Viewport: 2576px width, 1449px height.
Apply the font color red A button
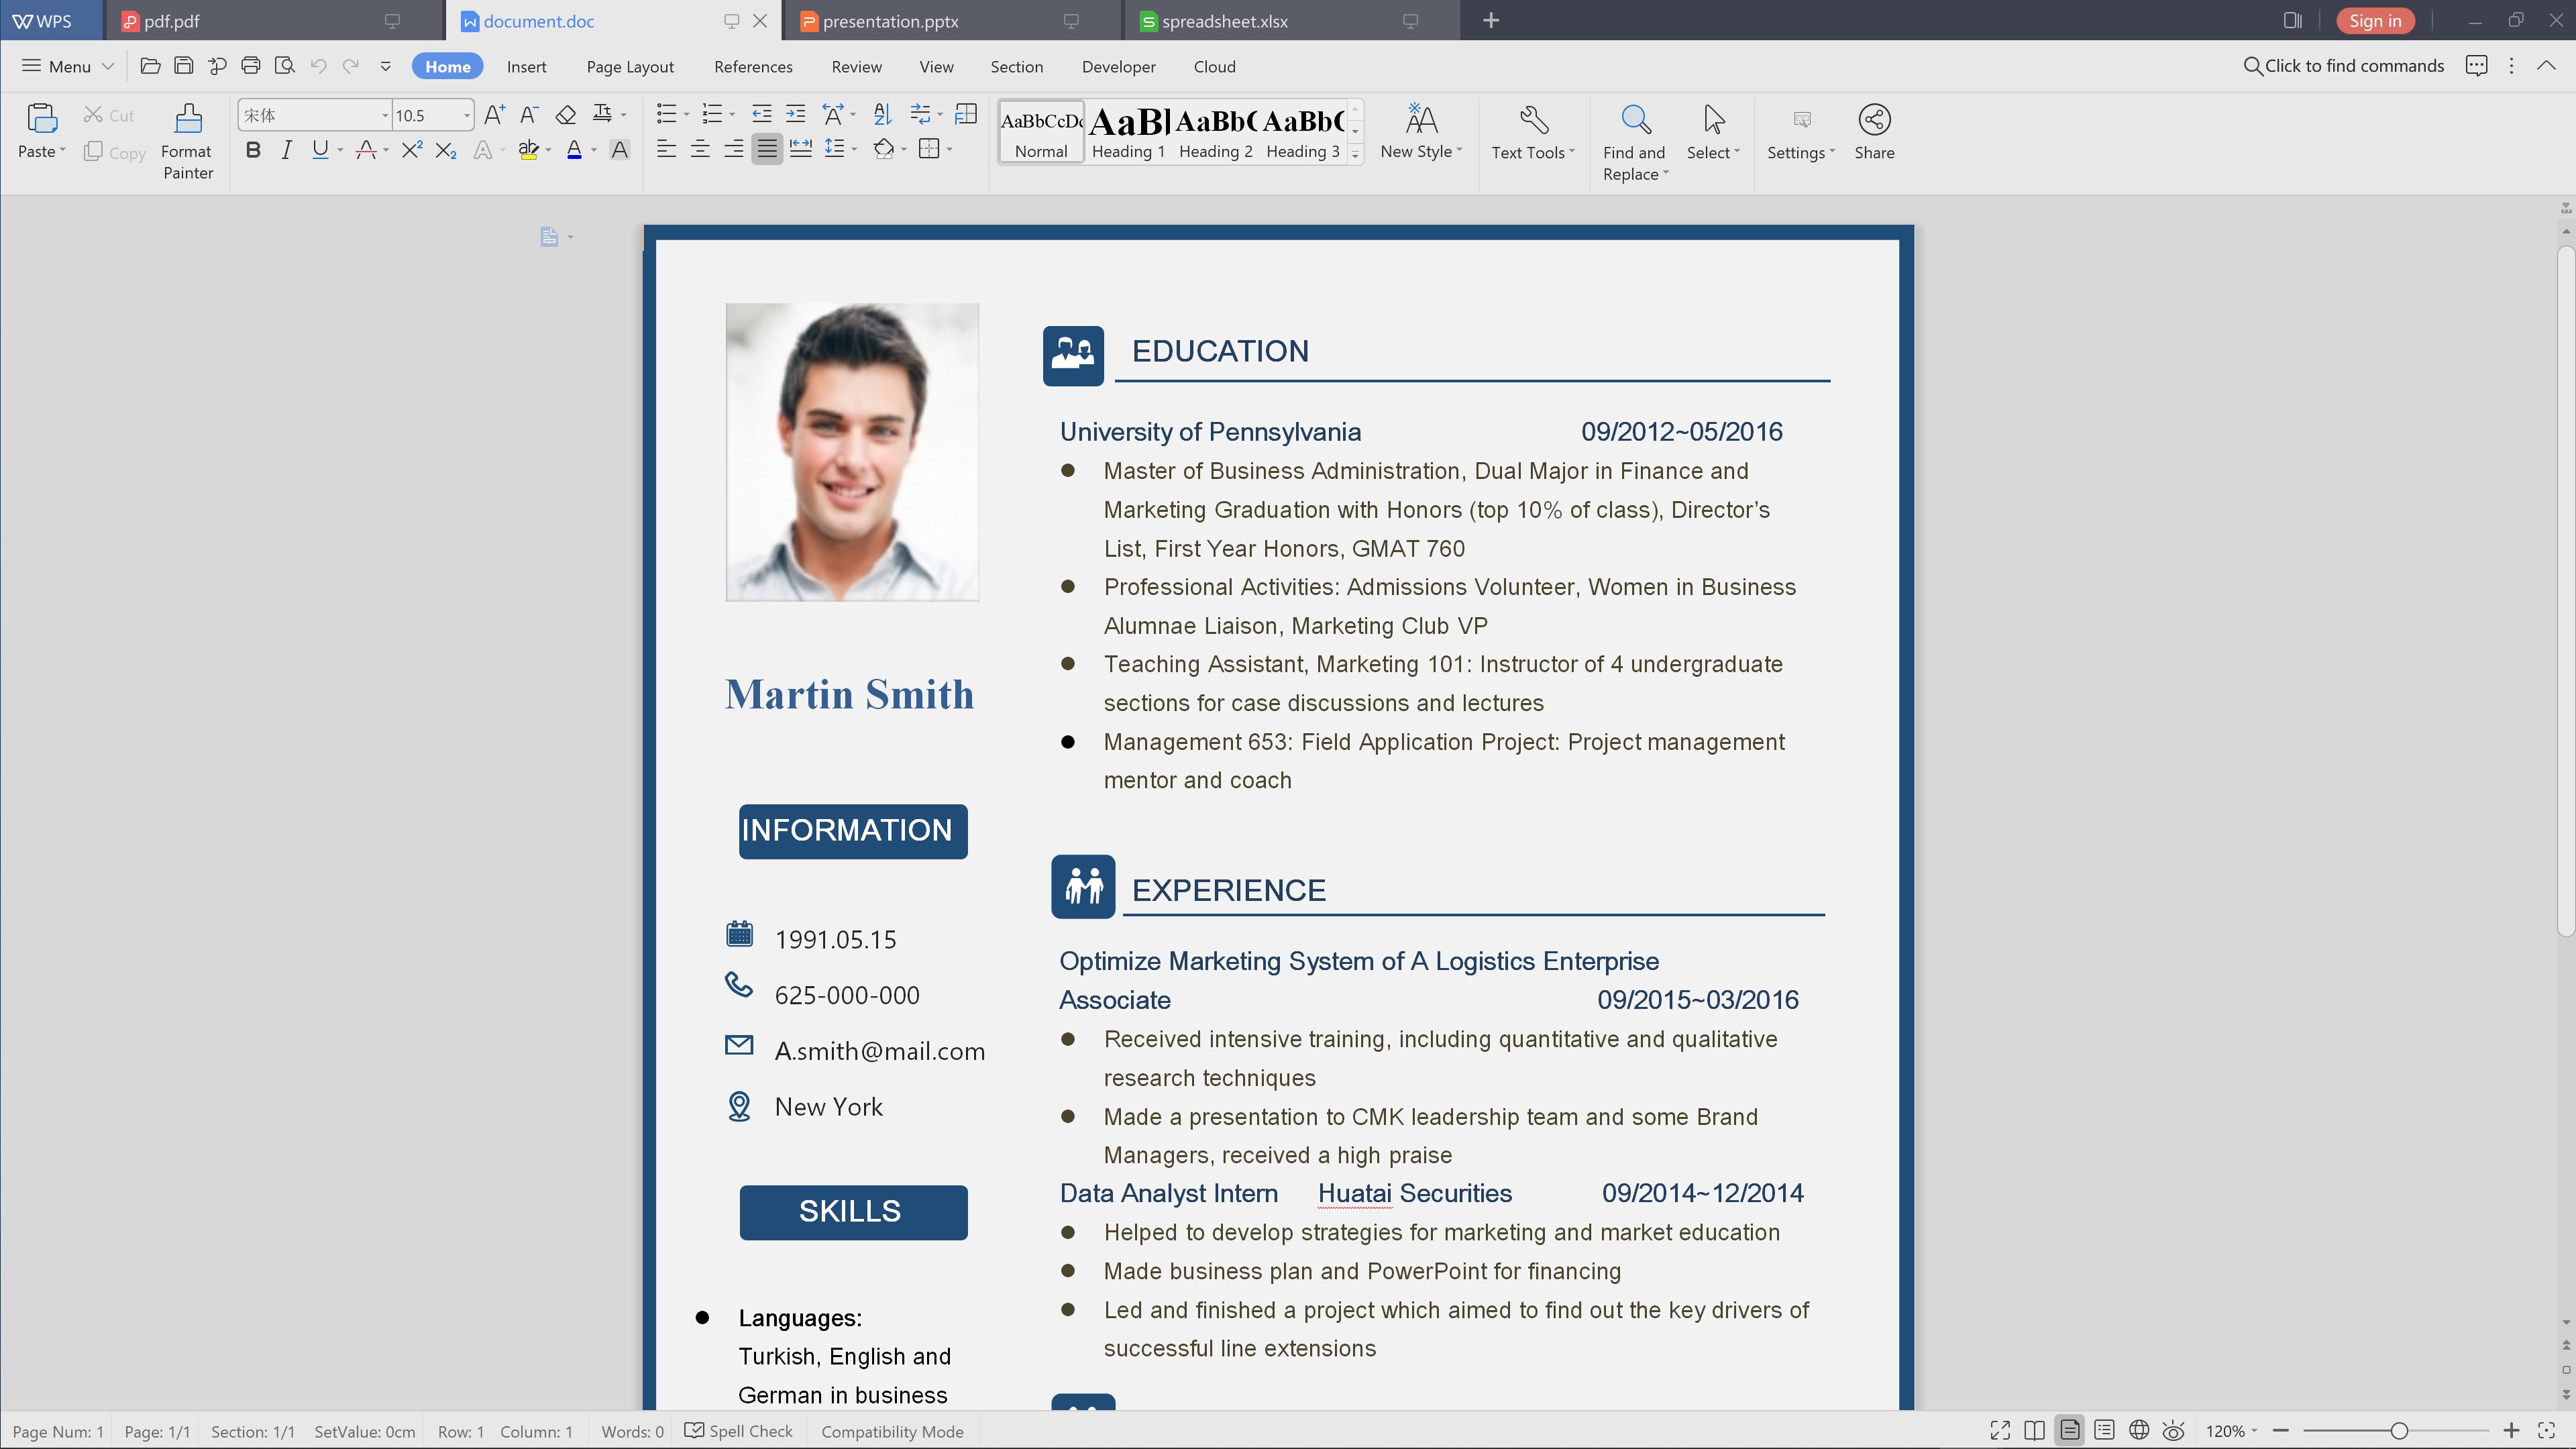(574, 150)
